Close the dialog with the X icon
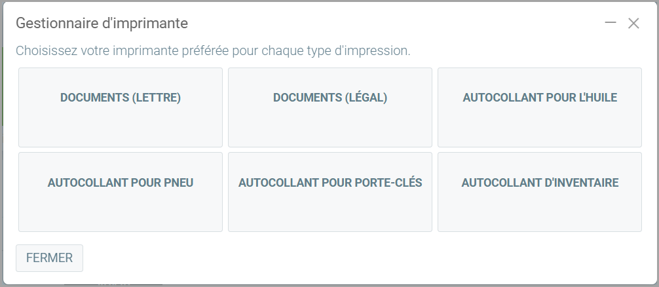The width and height of the screenshot is (659, 287). click(633, 24)
